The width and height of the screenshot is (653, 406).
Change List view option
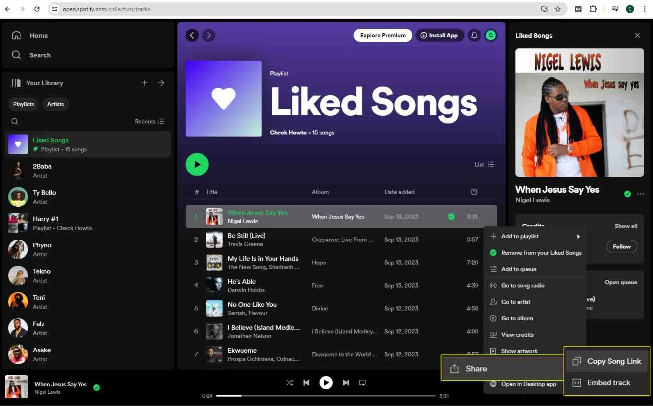pos(484,164)
